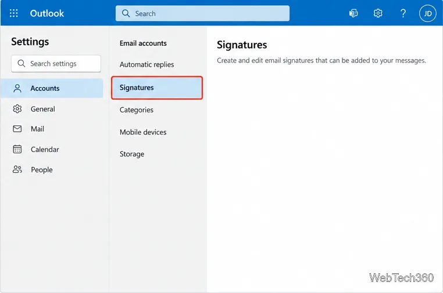Click the envelope icon next to Mail

click(x=17, y=129)
